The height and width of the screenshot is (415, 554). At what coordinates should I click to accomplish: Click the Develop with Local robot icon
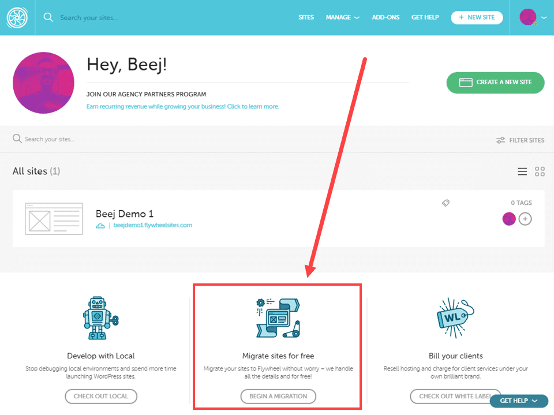pyautogui.click(x=100, y=317)
